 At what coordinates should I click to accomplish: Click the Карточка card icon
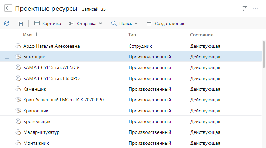click(37, 23)
